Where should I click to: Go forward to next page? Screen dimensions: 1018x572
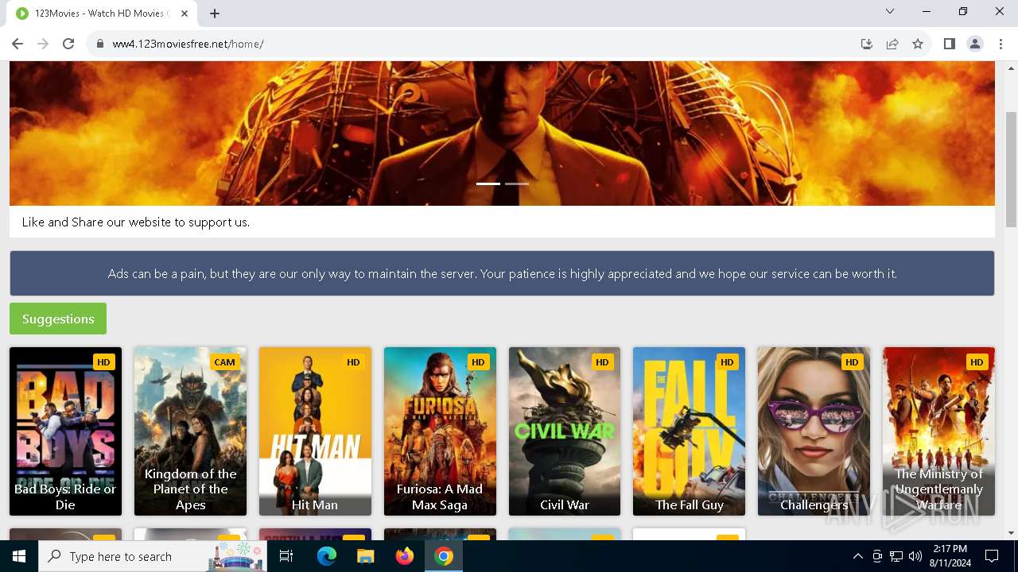point(43,44)
